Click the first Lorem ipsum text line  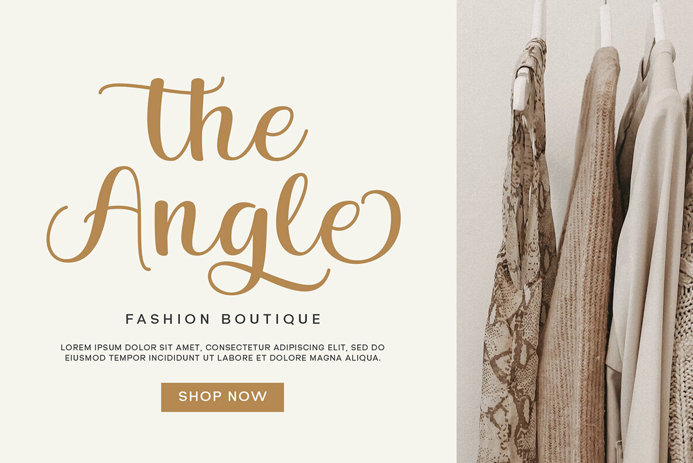click(x=223, y=347)
